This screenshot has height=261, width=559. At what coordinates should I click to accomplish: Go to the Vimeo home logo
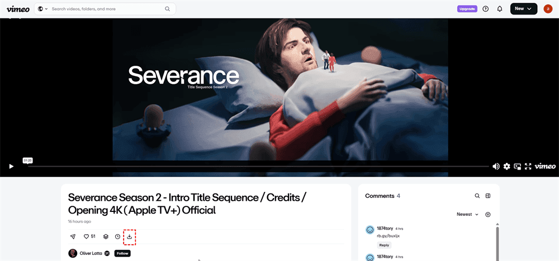tap(18, 9)
